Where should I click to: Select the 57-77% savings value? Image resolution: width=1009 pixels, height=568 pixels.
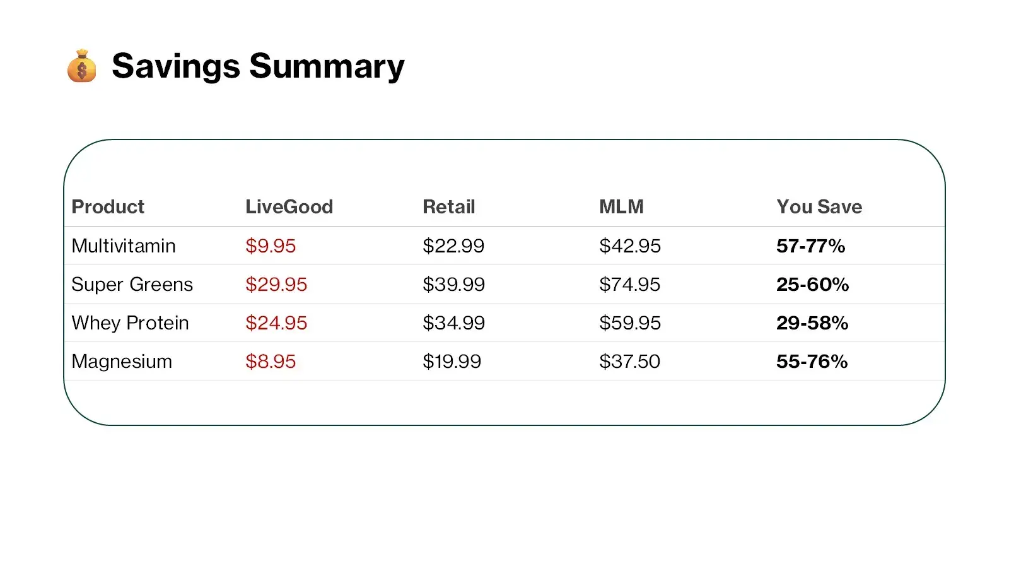pos(810,246)
